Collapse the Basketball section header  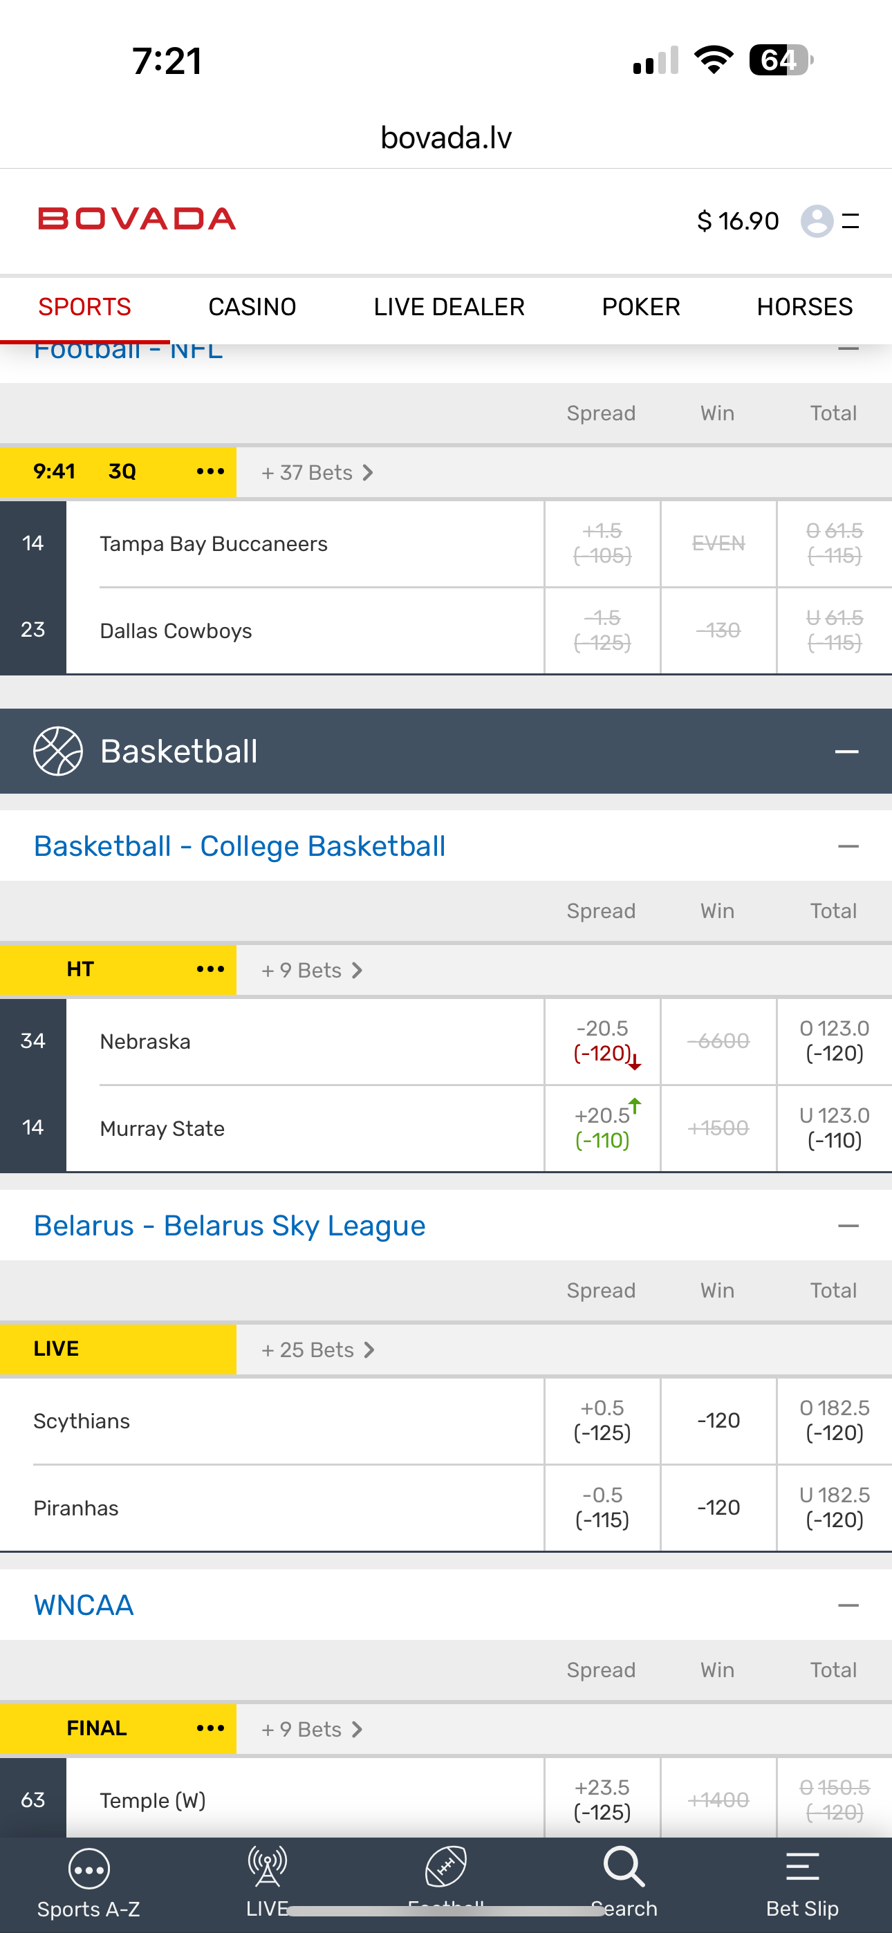tap(846, 751)
